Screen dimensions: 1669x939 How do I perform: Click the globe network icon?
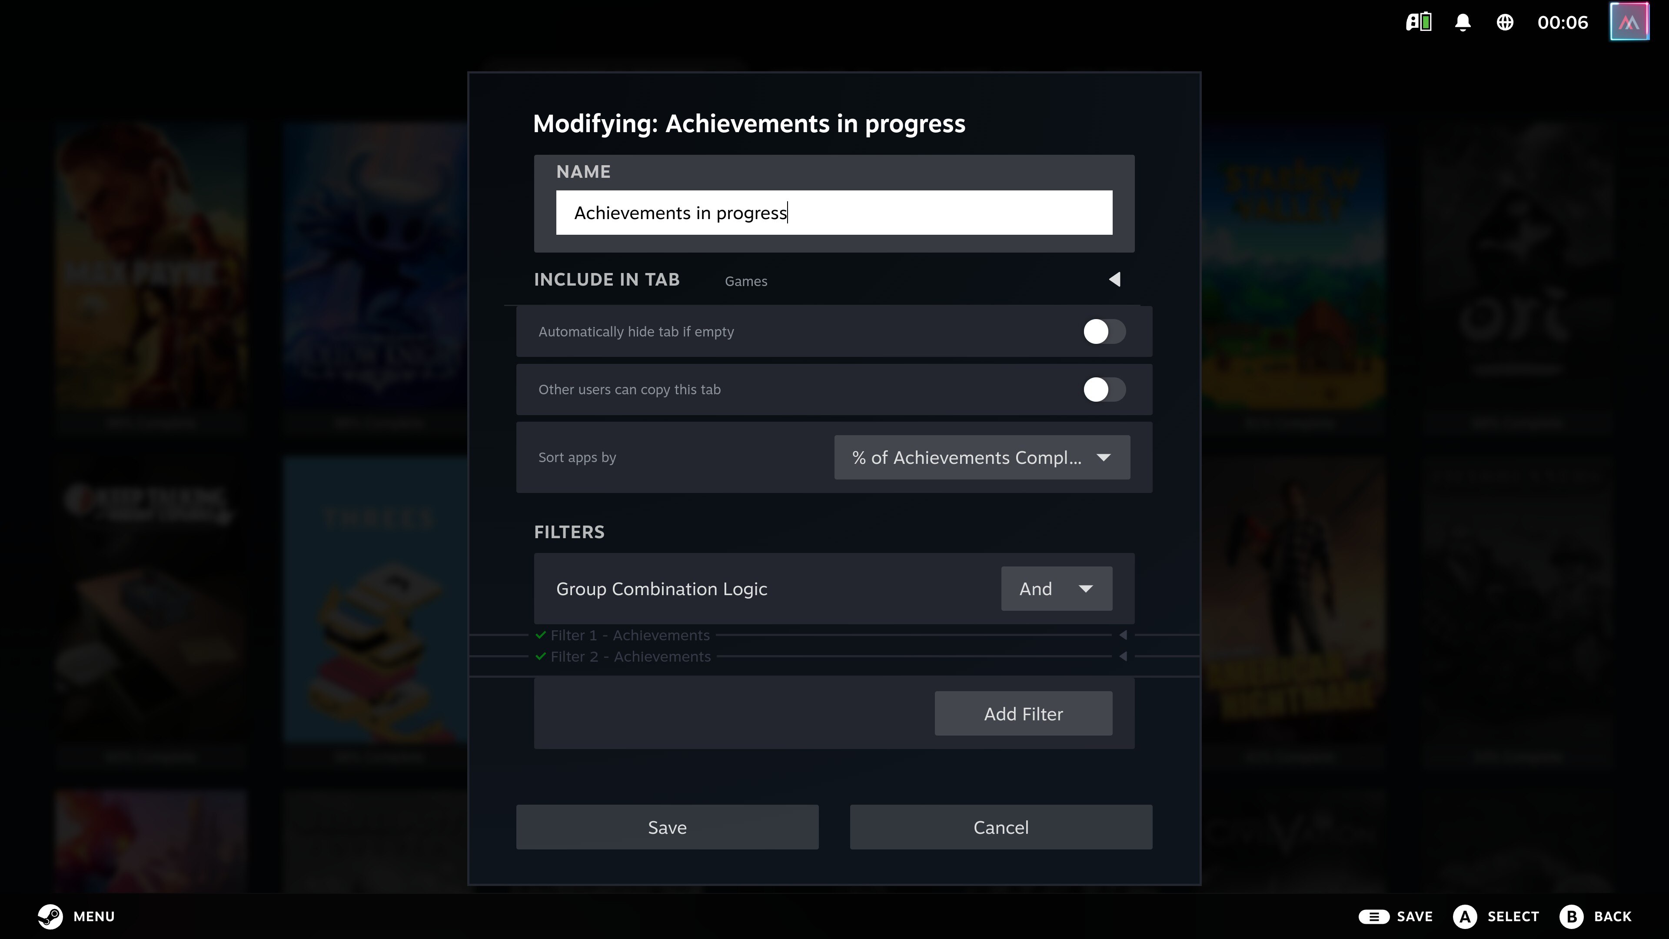(x=1504, y=23)
